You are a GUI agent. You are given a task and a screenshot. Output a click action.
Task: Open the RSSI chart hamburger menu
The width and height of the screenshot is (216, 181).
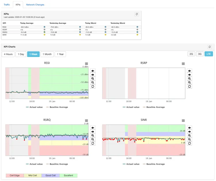point(86,64)
